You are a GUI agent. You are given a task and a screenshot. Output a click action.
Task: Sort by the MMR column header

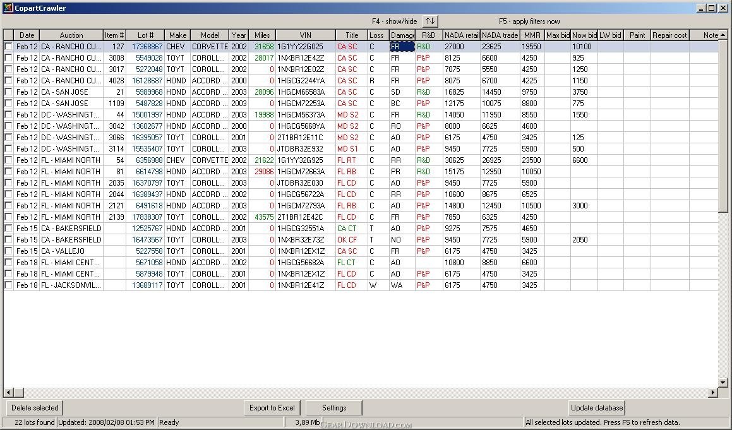coord(532,35)
